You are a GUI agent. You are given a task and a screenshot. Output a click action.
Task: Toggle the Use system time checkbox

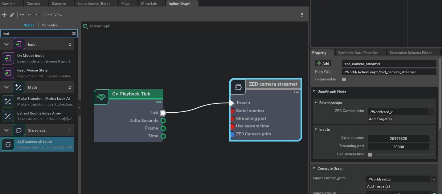370,154
